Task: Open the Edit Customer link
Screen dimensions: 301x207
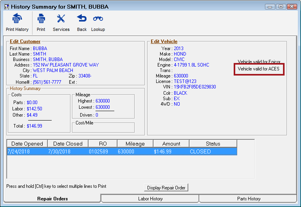Action: [25, 41]
